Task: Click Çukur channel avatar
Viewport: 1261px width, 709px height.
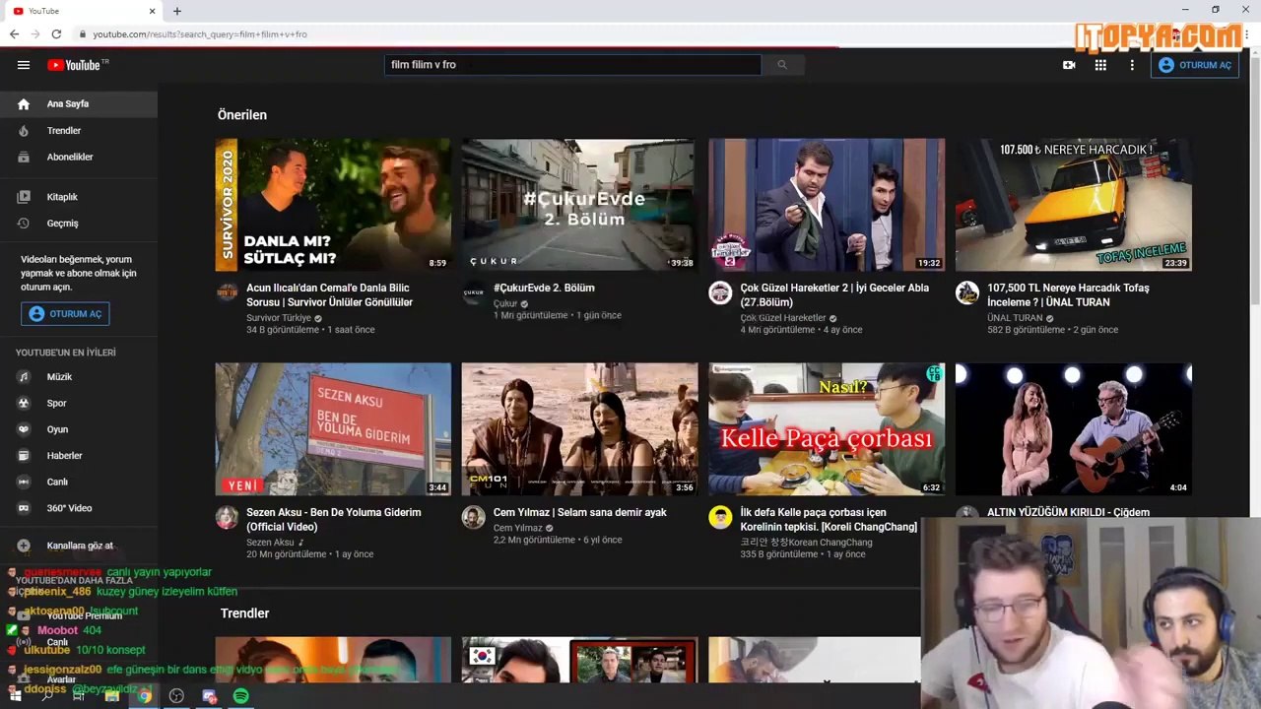Action: [x=474, y=292]
